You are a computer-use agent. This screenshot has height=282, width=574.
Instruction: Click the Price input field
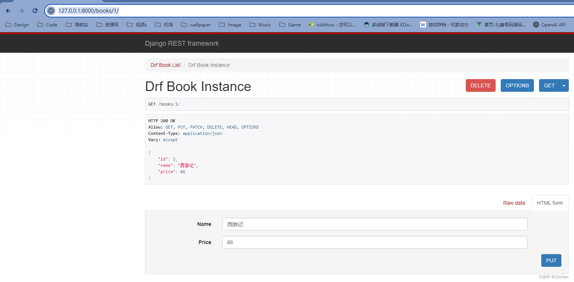(x=375, y=242)
